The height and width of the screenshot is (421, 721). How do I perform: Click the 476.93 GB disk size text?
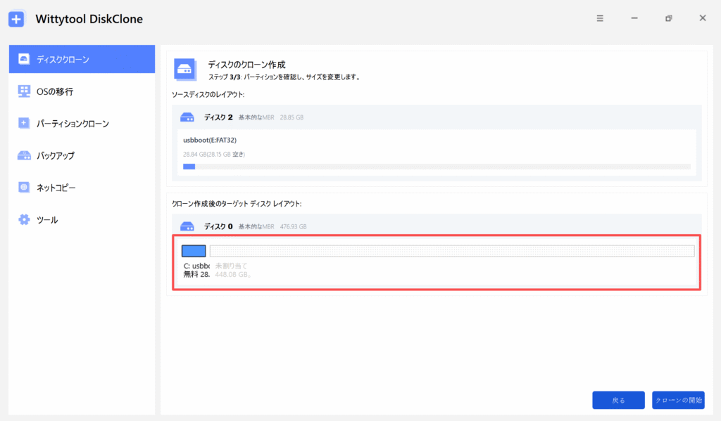294,227
